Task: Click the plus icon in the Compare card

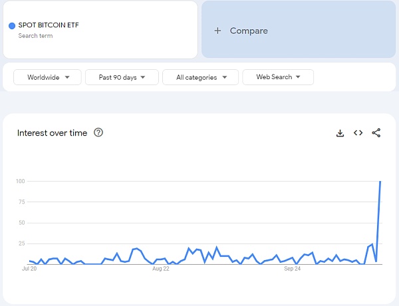Action: [217, 31]
